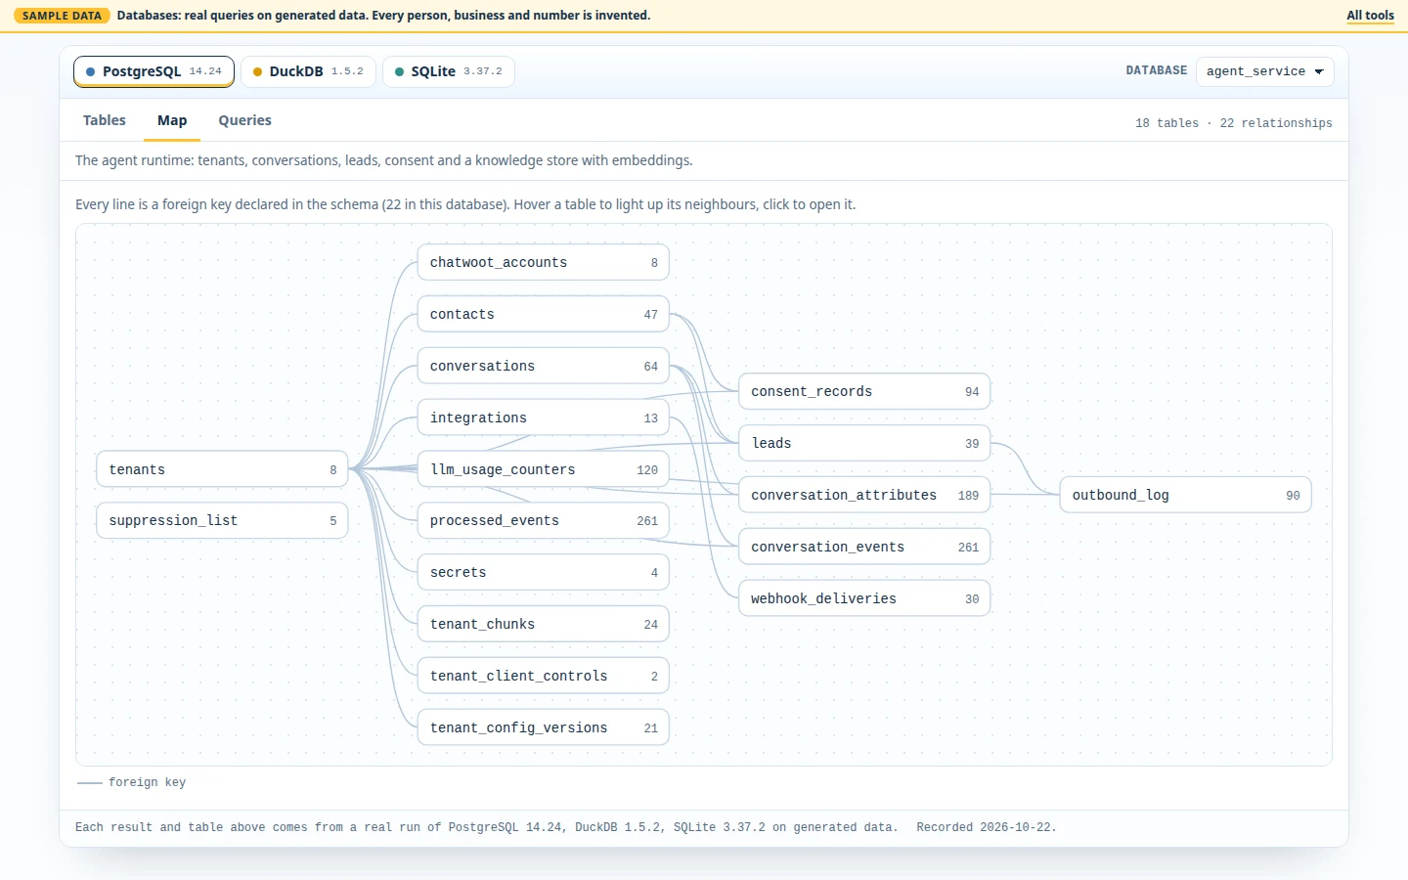Open the conversation_attributes table node
The image size is (1408, 880).
tap(864, 495)
